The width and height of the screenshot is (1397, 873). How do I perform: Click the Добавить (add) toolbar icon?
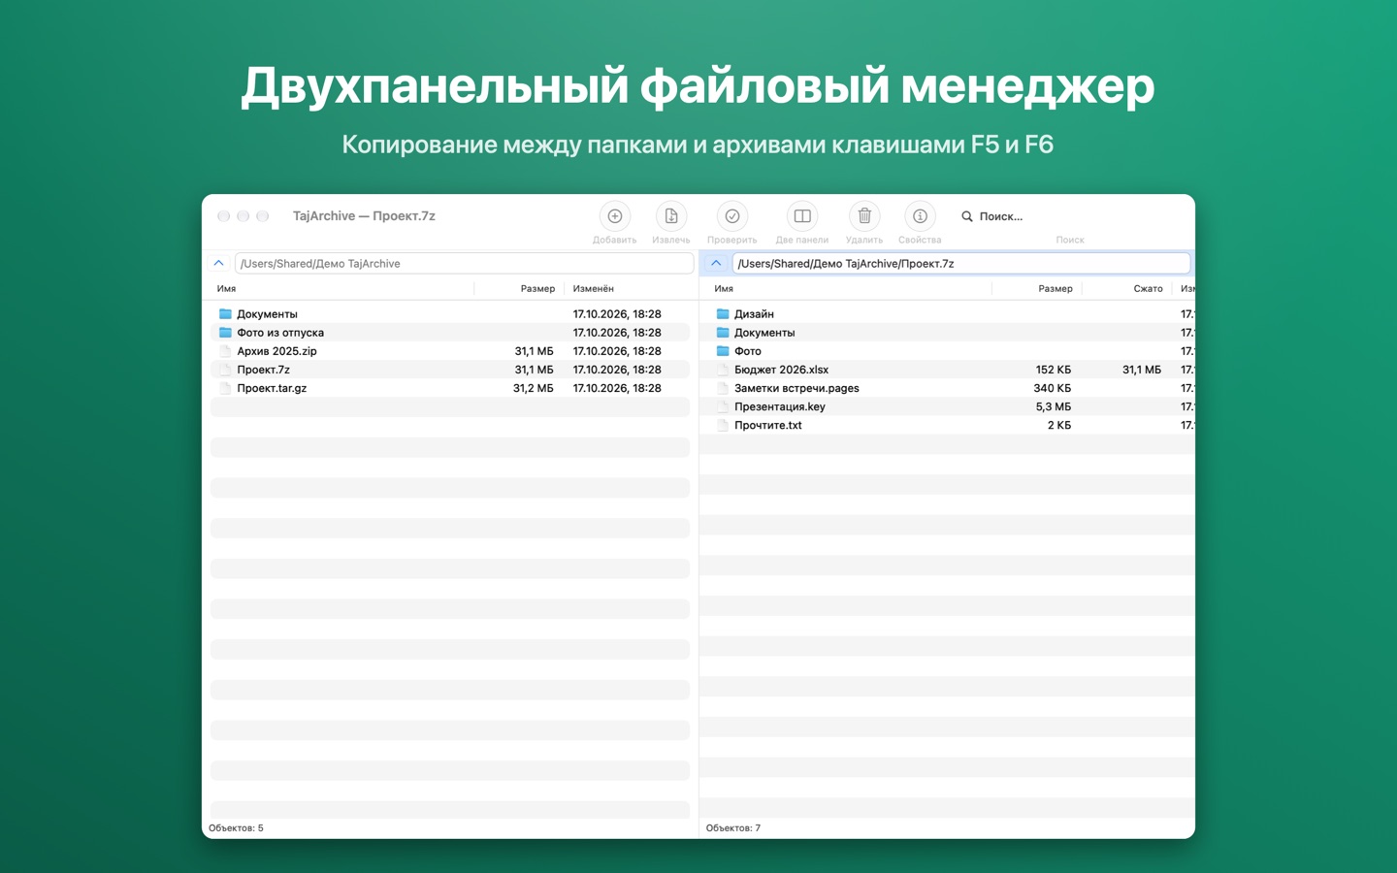coord(614,216)
